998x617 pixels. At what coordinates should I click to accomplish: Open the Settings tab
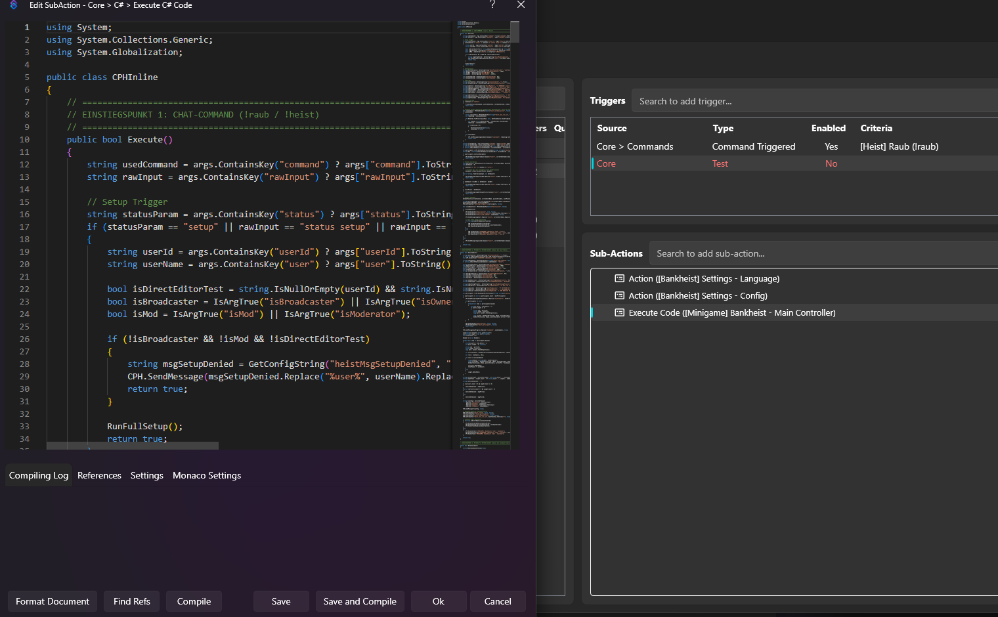(147, 475)
